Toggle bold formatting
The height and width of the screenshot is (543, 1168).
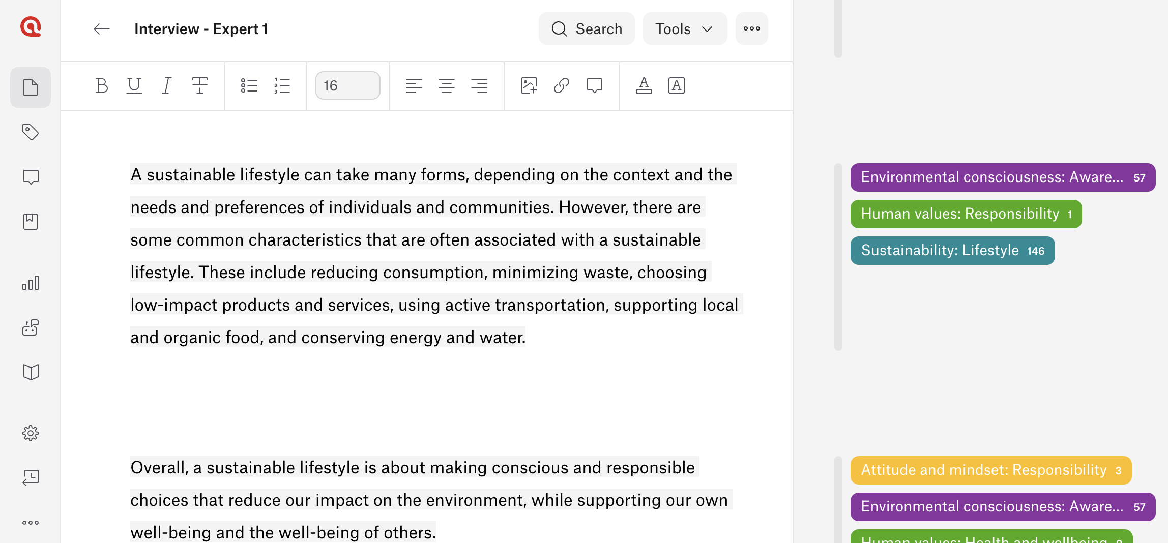coord(102,85)
